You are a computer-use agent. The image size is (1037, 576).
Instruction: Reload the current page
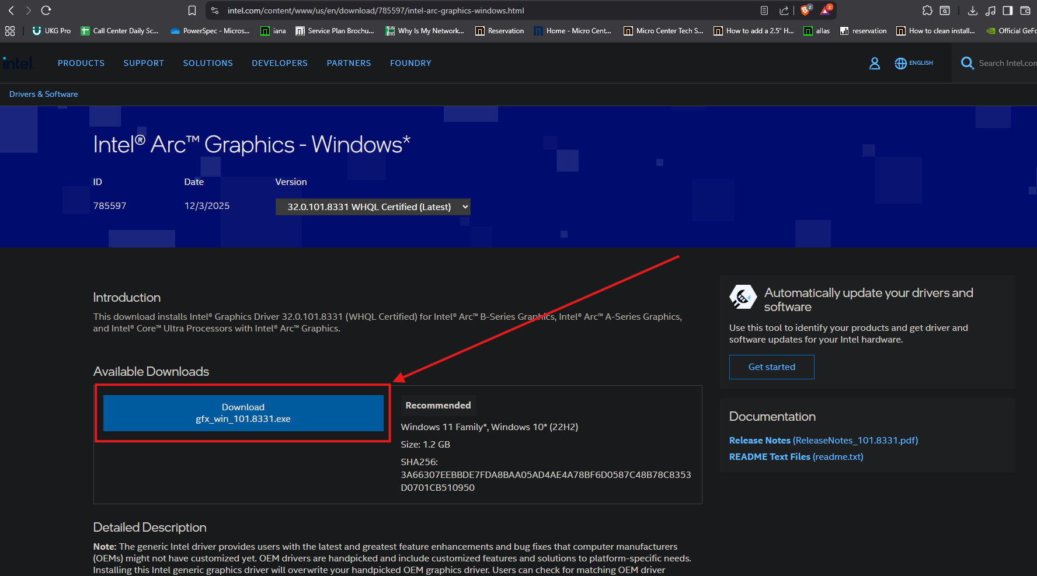click(46, 11)
